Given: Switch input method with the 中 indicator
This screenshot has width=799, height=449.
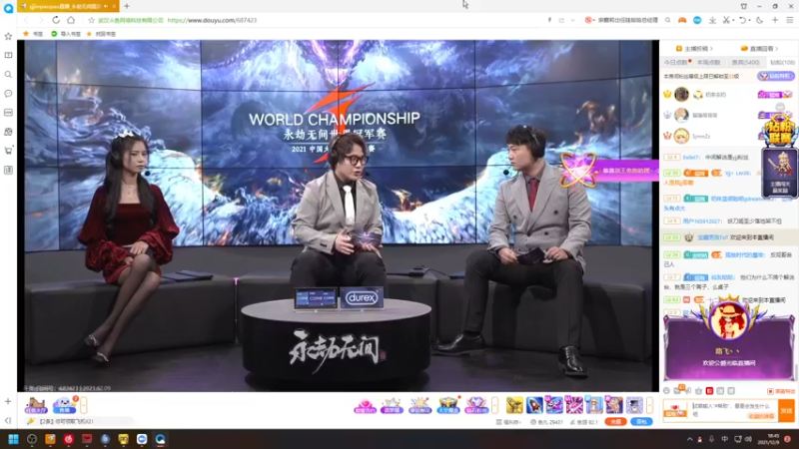Looking at the screenshot, I should pos(725,439).
